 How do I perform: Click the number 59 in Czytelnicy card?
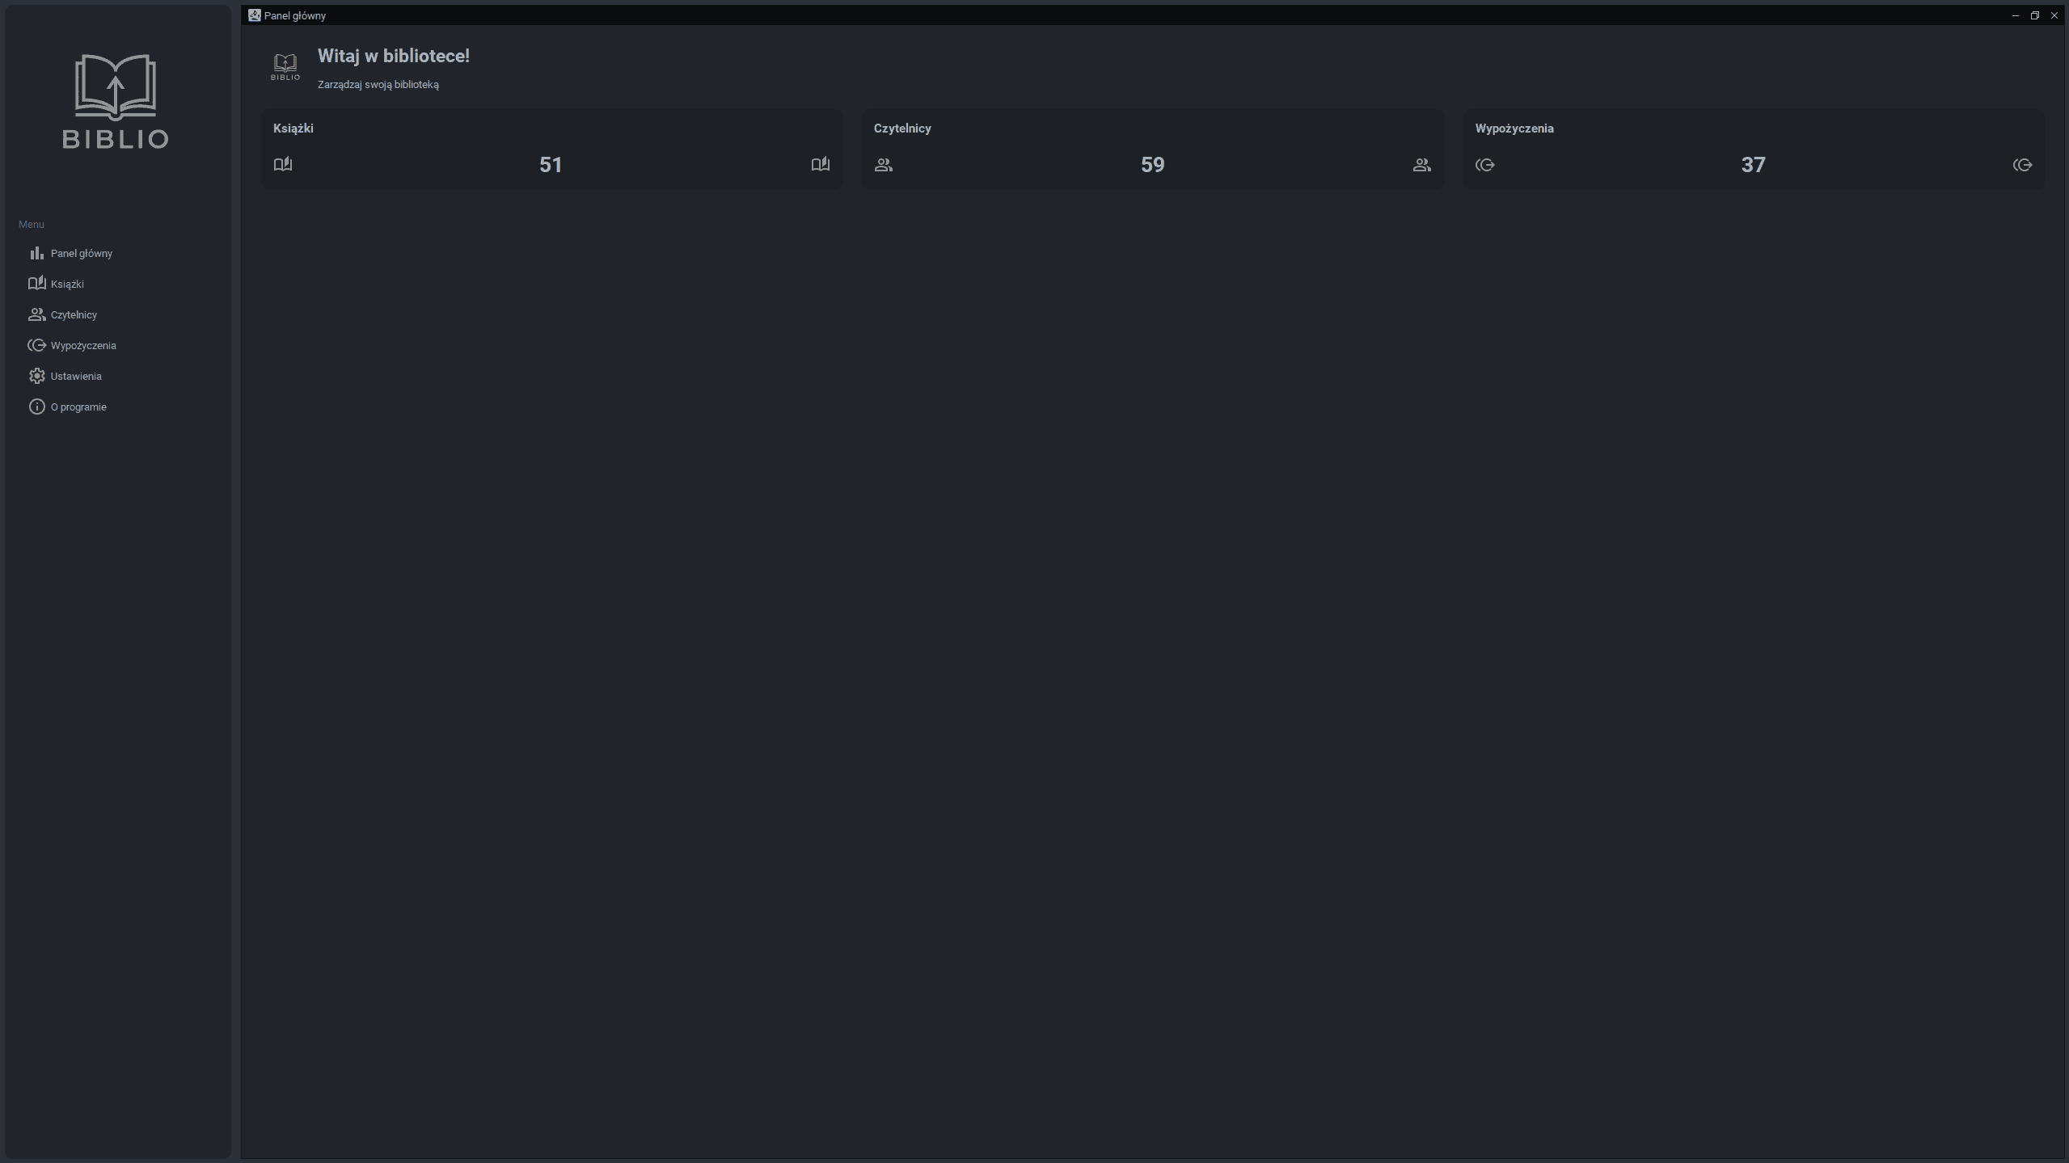[1152, 165]
